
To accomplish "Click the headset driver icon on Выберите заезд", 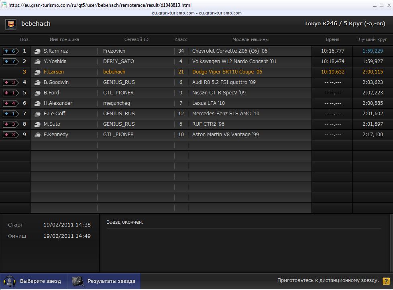I will [x=10, y=281].
